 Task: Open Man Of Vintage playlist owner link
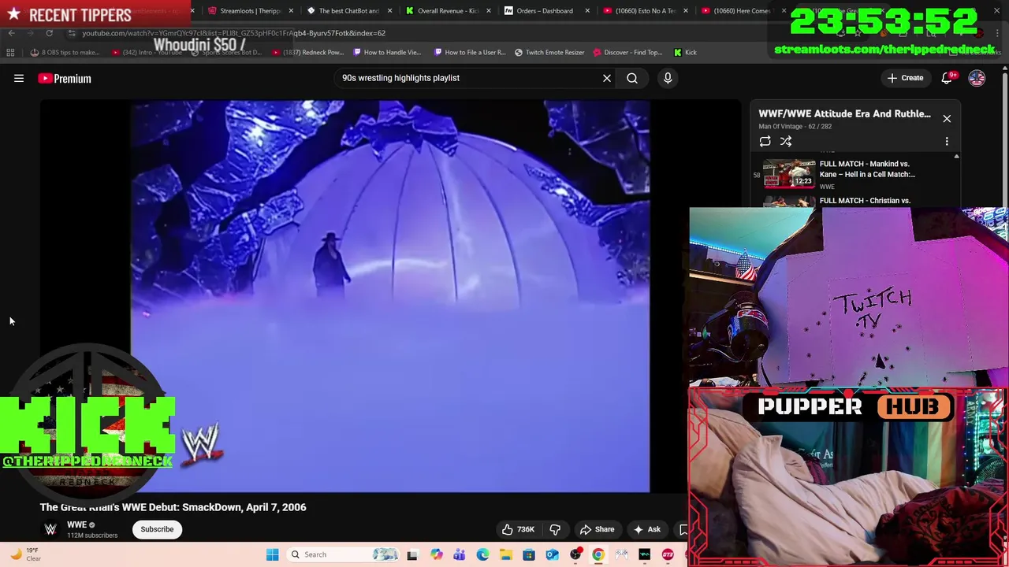[780, 126]
